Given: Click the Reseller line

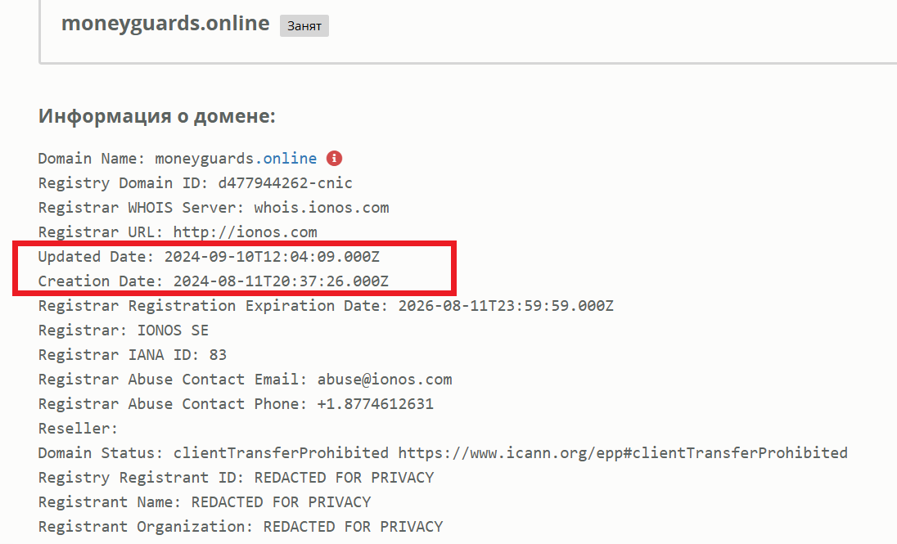Looking at the screenshot, I should tap(78, 429).
